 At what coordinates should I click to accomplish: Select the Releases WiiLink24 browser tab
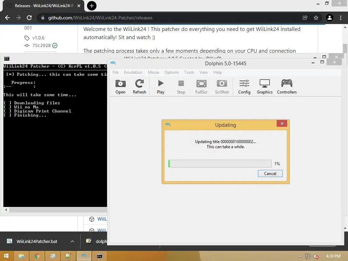[x=43, y=6]
